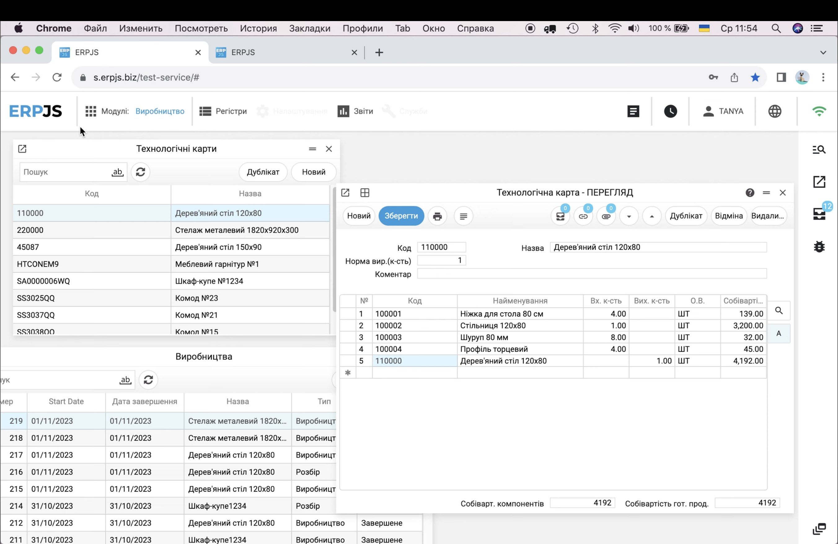Toggle the second view icon in карта header
This screenshot has height=544, width=838.
pyautogui.click(x=365, y=192)
